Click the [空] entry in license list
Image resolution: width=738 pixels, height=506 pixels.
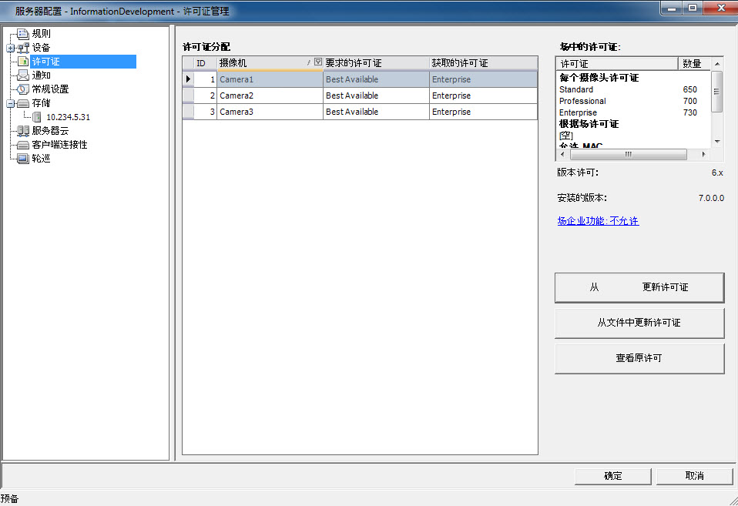pyautogui.click(x=566, y=136)
